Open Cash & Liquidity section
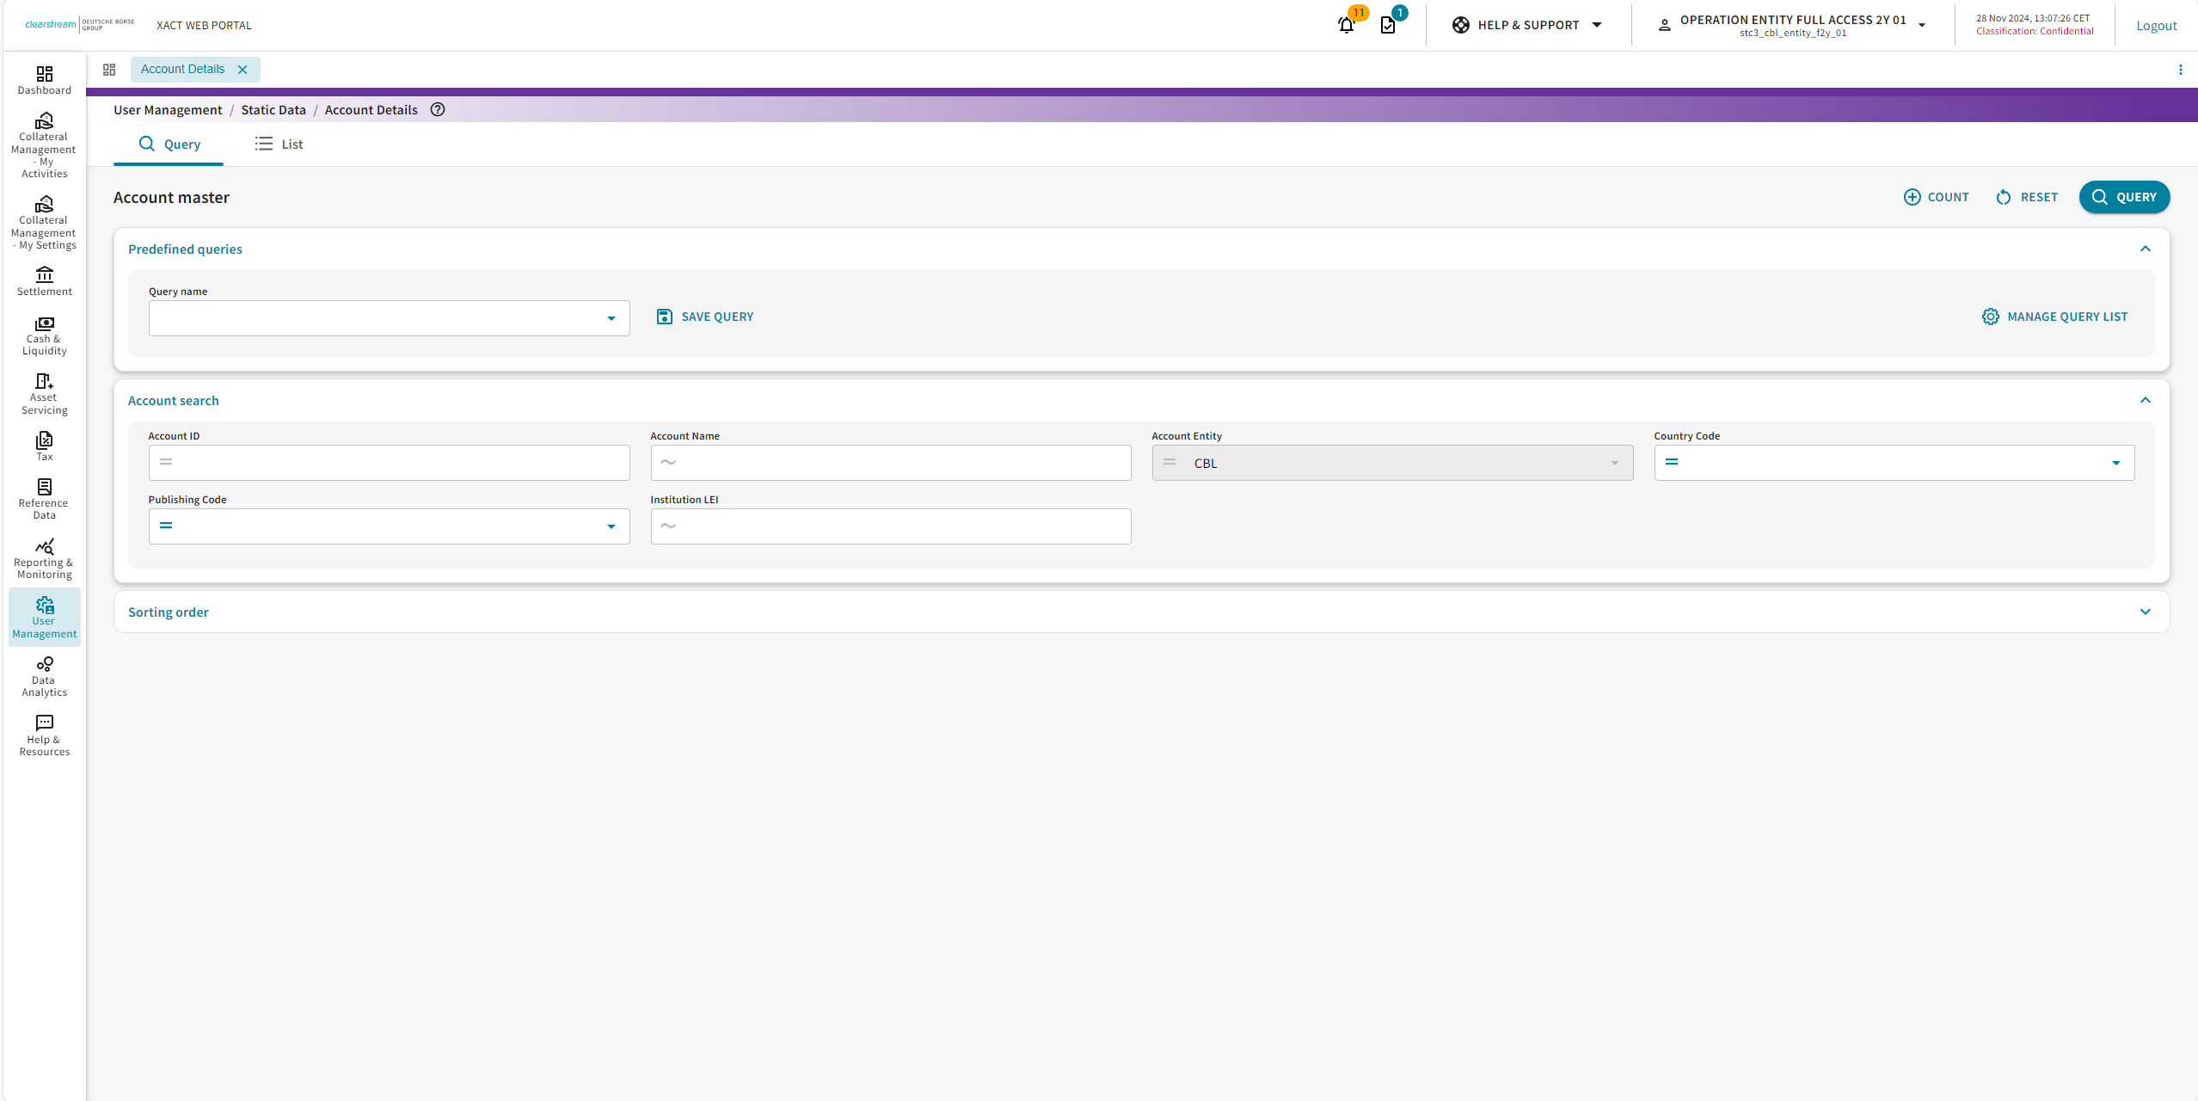The image size is (2198, 1101). [44, 335]
